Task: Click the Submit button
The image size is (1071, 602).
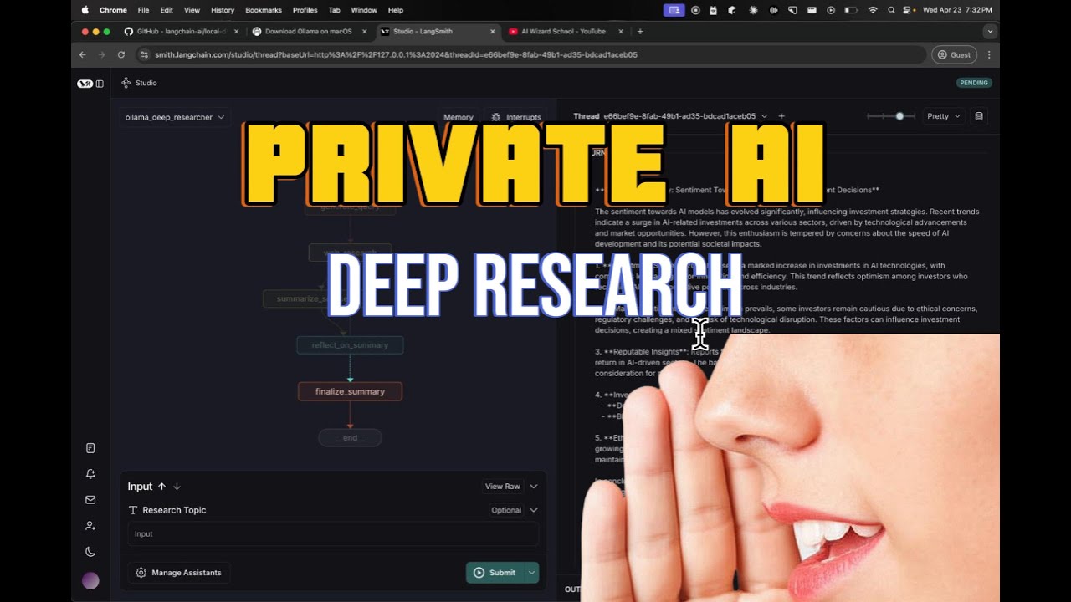Action: (x=495, y=573)
